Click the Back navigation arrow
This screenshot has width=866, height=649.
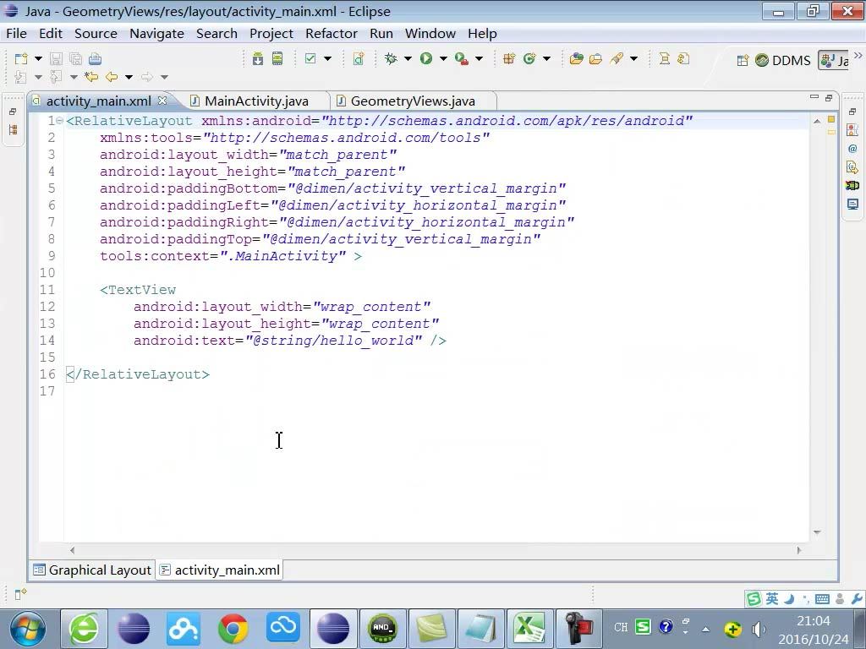[112, 77]
